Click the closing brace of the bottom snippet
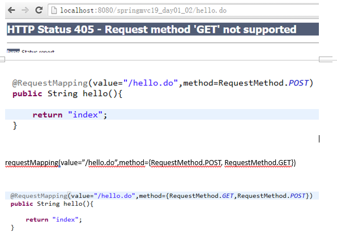Viewport: 337px width, 242px height. (12, 227)
